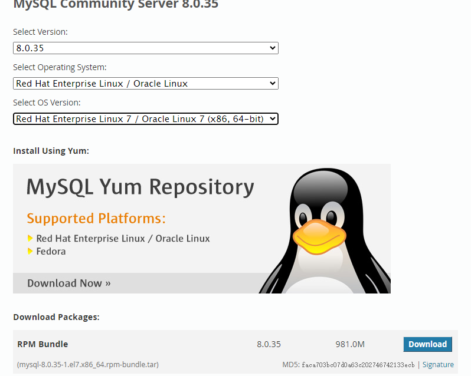This screenshot has width=471, height=376.
Task: Click the Fedora entry in supported platforms
Action: (x=51, y=251)
